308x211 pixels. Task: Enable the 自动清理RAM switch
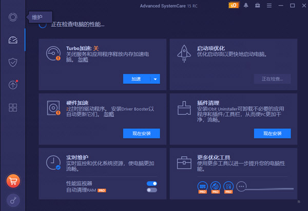point(151,190)
